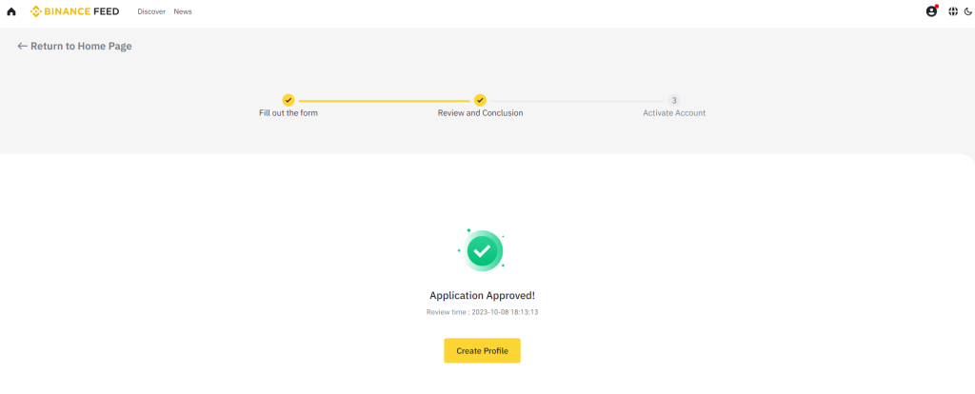Select step 3 circle for Activate Account
The height and width of the screenshot is (394, 975).
click(674, 100)
